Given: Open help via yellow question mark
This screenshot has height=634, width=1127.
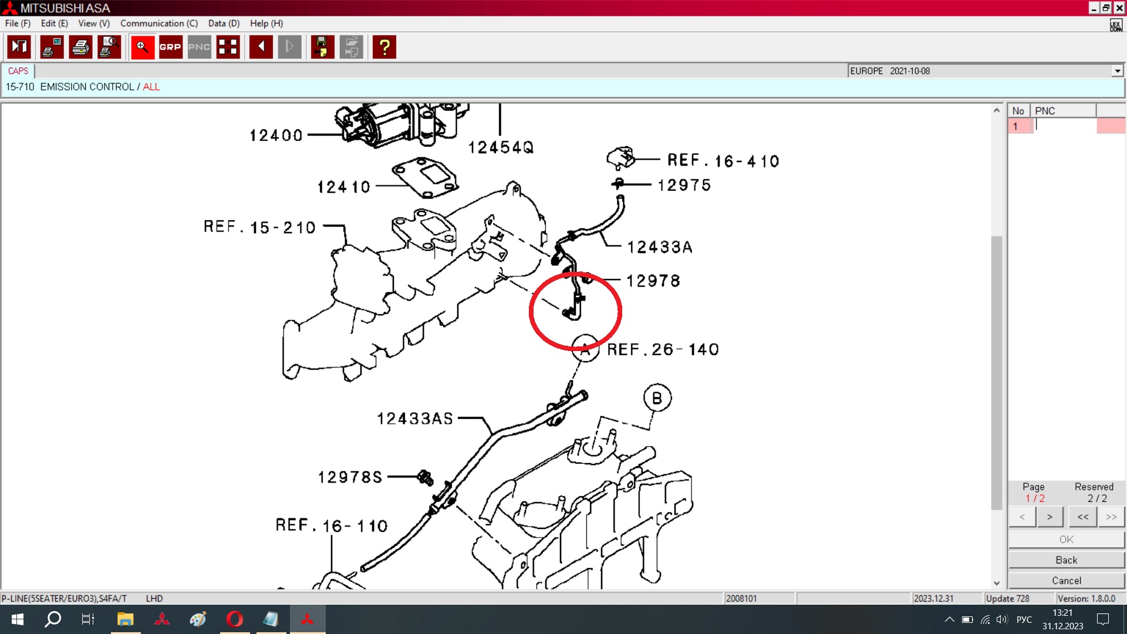Looking at the screenshot, I should [384, 47].
